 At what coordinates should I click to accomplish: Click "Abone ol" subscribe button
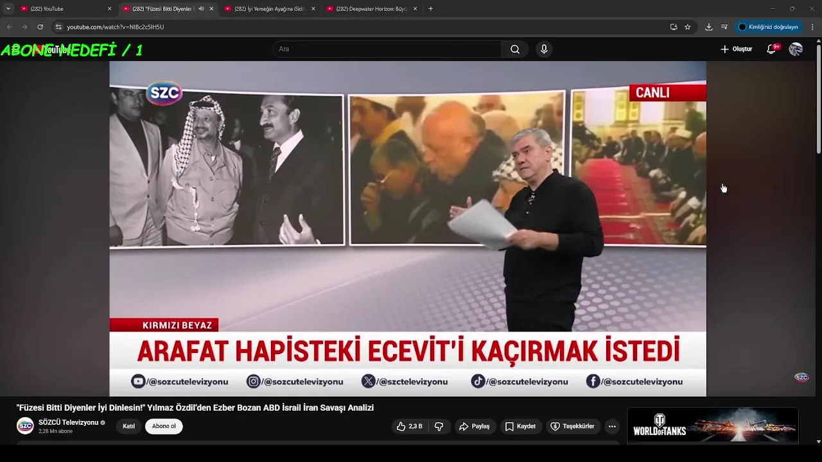164,426
